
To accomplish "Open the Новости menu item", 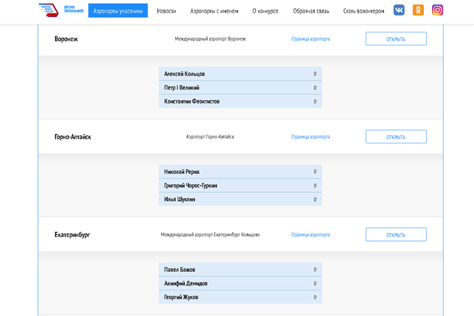I will pos(167,12).
